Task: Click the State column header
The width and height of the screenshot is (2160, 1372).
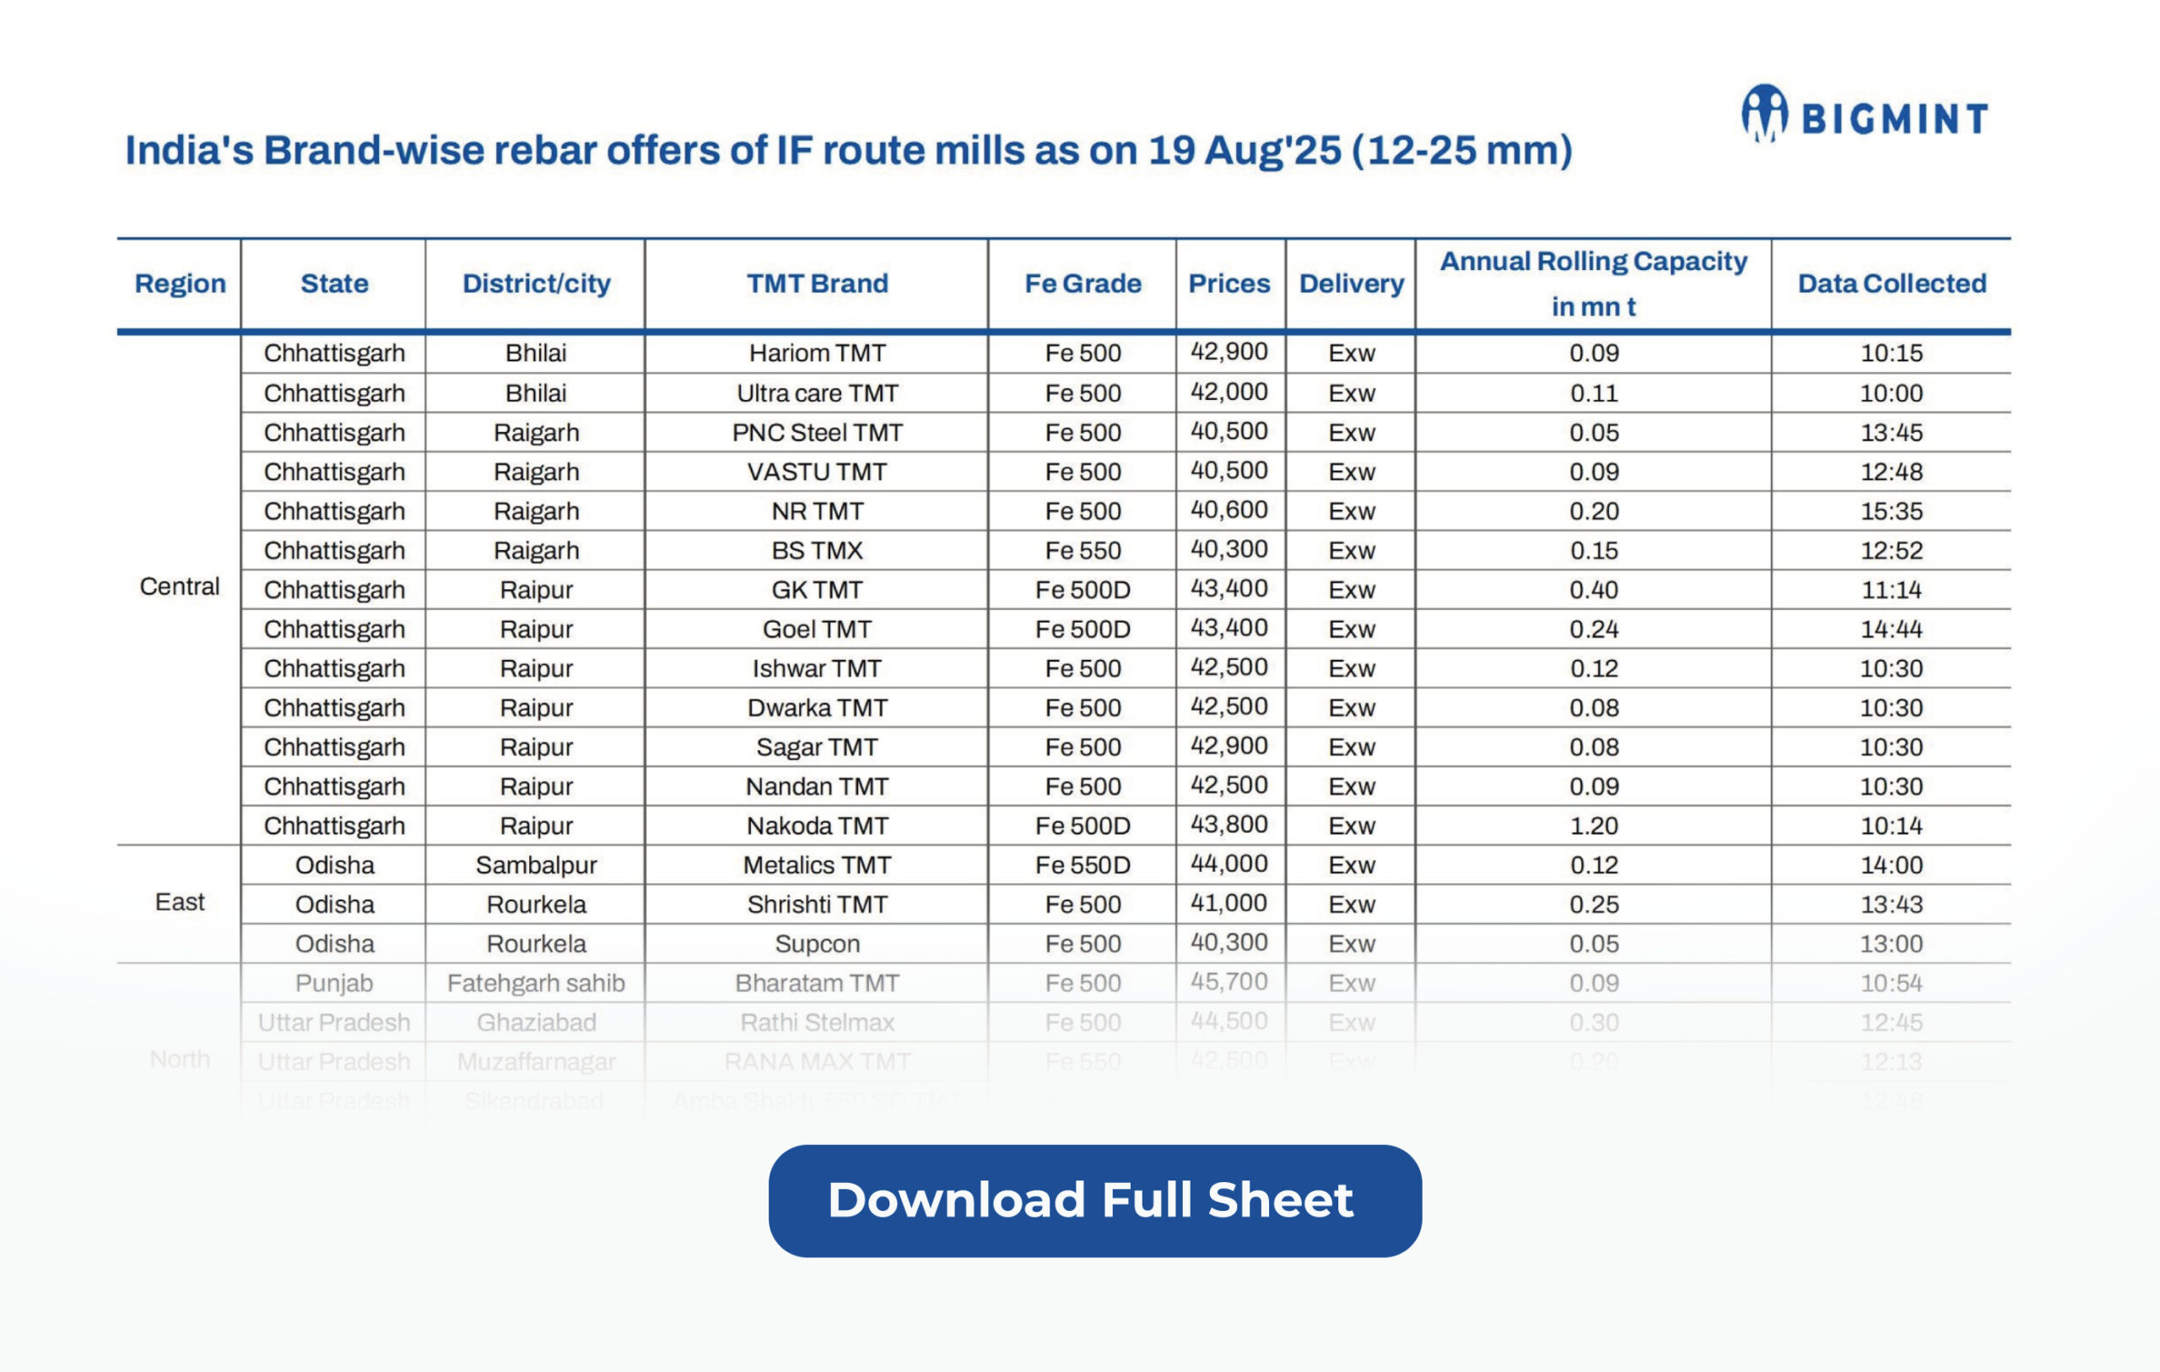Action: [333, 284]
